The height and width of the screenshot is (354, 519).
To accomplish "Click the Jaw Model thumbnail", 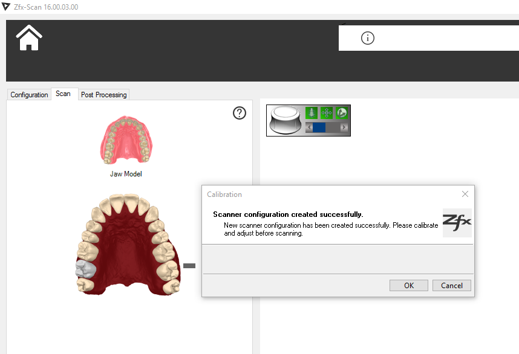I will click(x=125, y=141).
